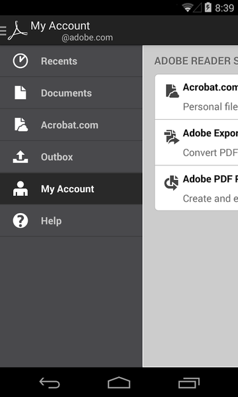The height and width of the screenshot is (397, 238).
Task: Tap the Acrobat.com cloud file icon in drawer
Action: (x=20, y=124)
